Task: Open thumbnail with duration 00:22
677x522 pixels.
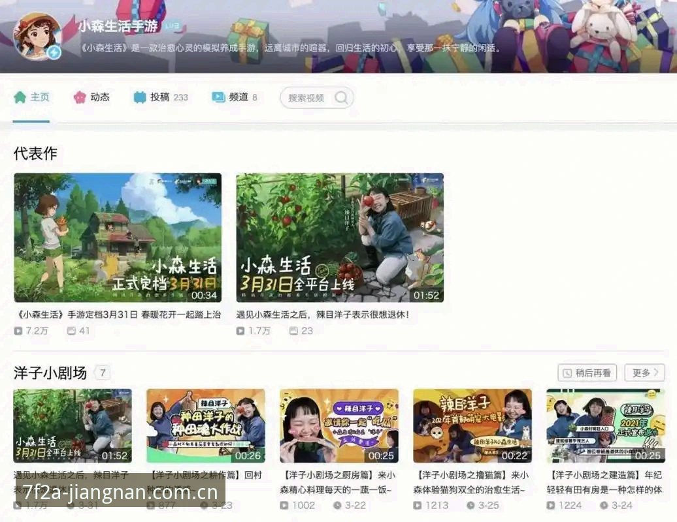Action: (472, 426)
